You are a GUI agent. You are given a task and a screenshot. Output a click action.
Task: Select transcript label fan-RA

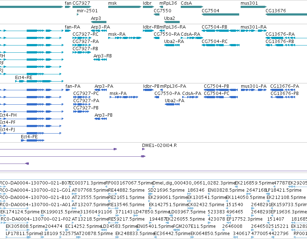tap(73, 27)
